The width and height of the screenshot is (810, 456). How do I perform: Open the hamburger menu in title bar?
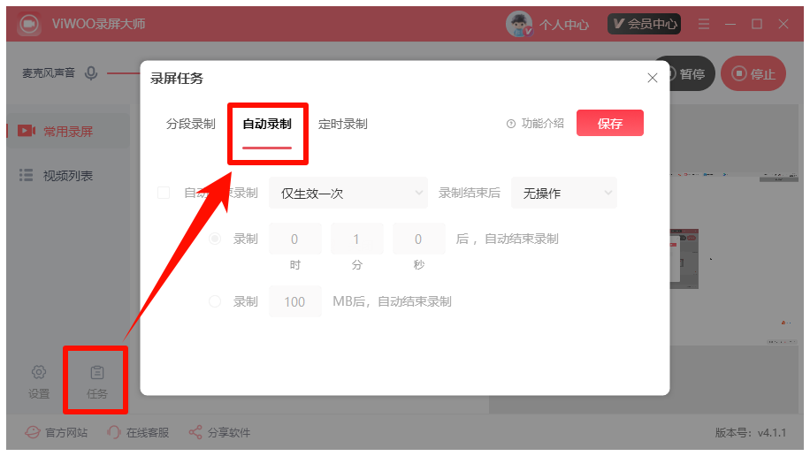coord(704,24)
